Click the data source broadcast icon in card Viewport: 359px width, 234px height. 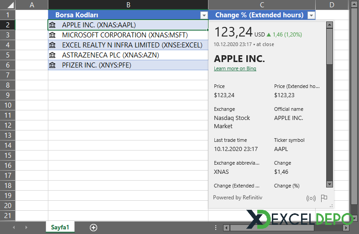[311, 198]
